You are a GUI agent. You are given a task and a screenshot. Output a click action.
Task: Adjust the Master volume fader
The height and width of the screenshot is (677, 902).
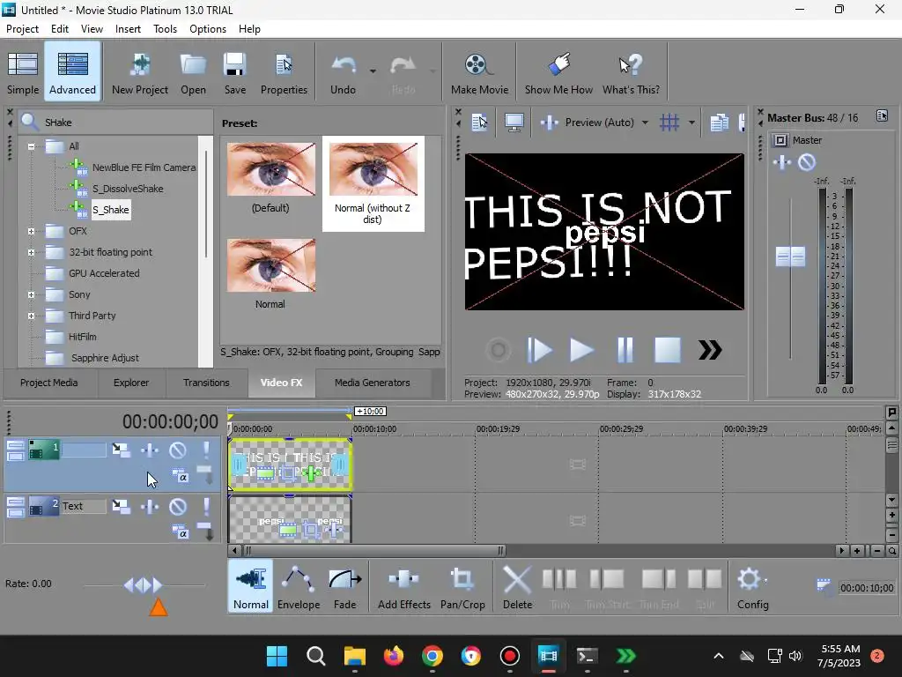[x=790, y=257]
